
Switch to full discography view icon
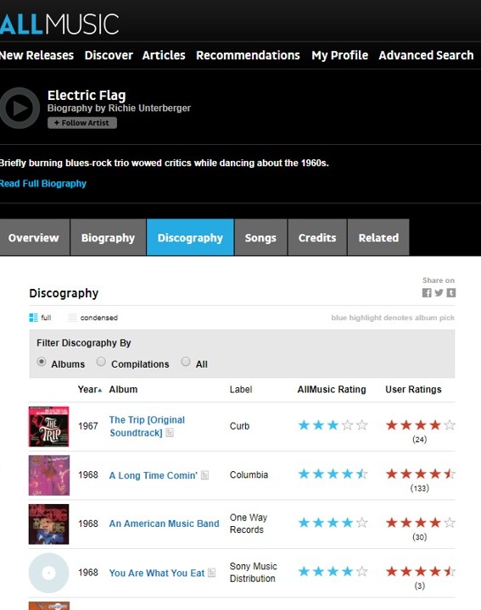33,318
